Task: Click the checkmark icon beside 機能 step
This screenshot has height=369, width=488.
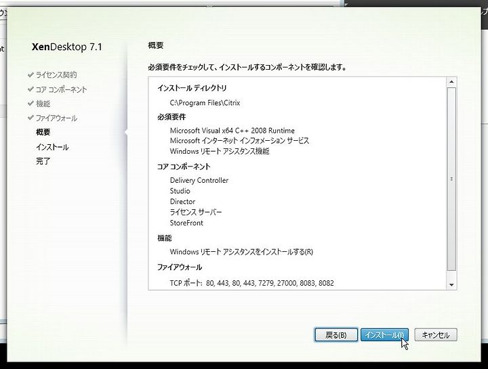Action: [30, 103]
